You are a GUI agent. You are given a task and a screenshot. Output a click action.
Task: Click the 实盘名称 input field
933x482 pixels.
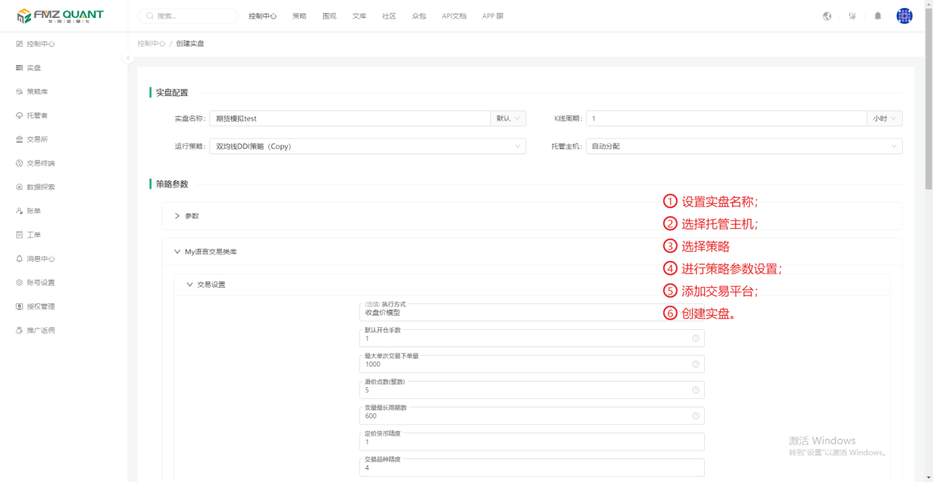tap(350, 118)
